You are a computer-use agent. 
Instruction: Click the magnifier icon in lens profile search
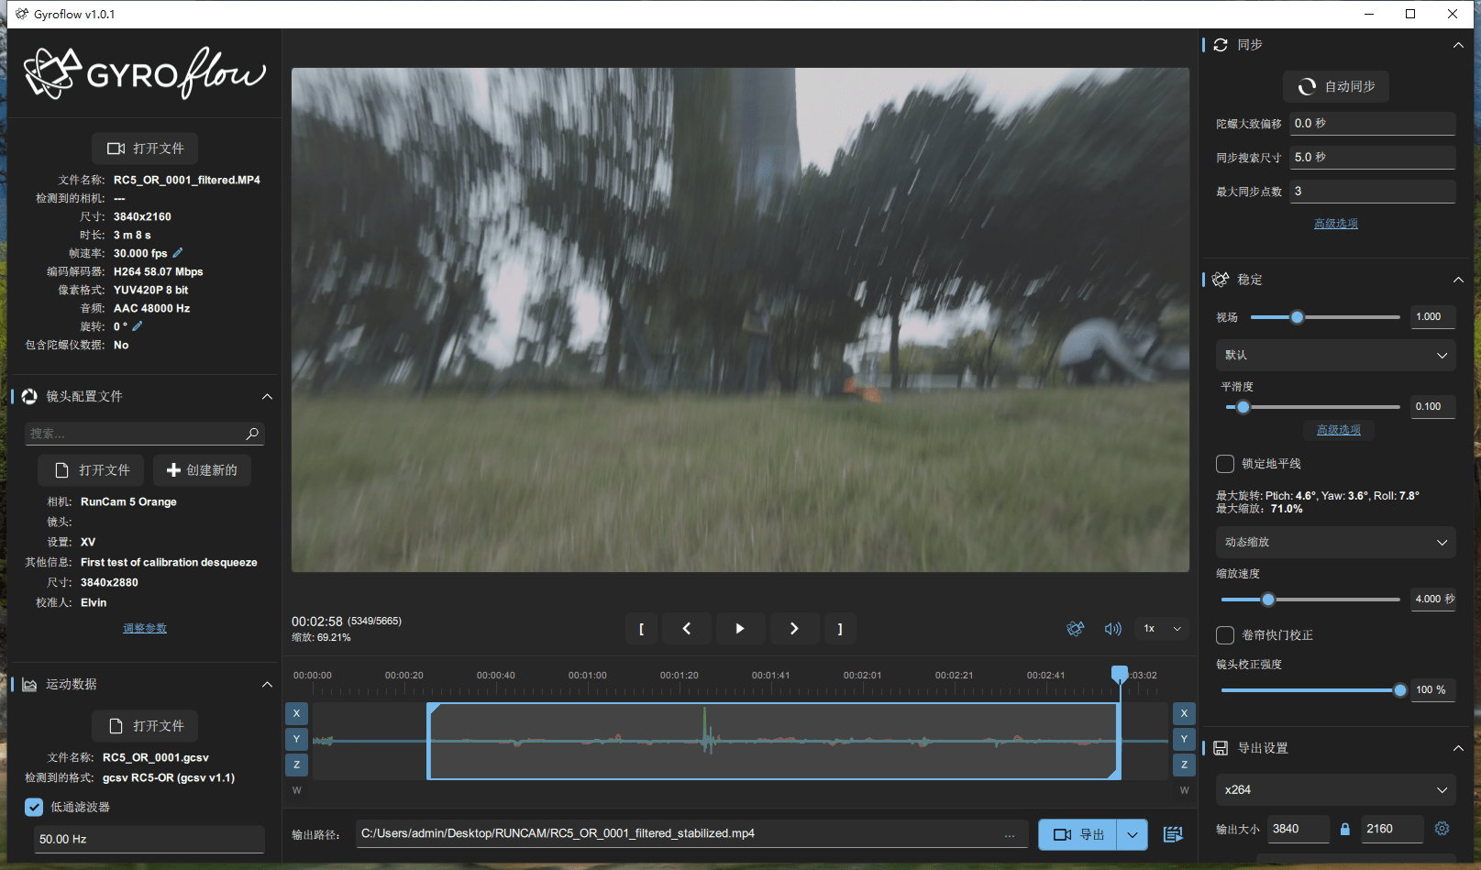252,434
